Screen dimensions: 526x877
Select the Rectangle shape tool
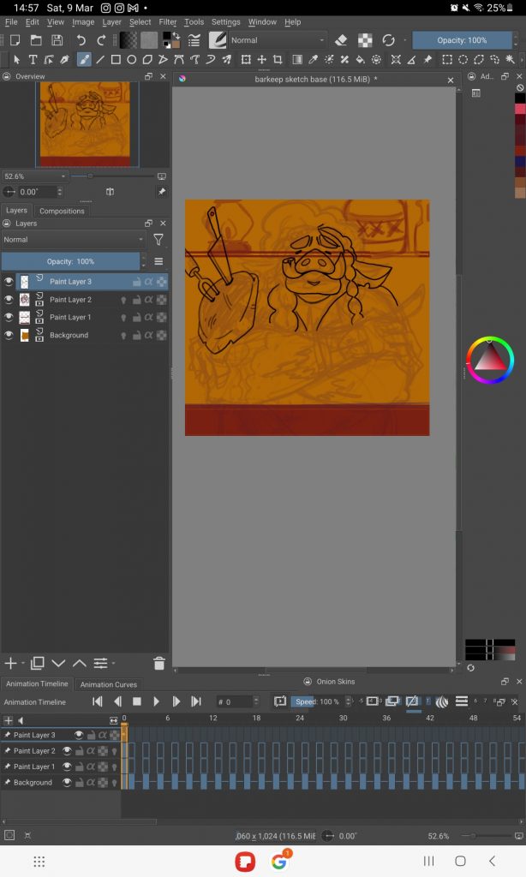116,59
